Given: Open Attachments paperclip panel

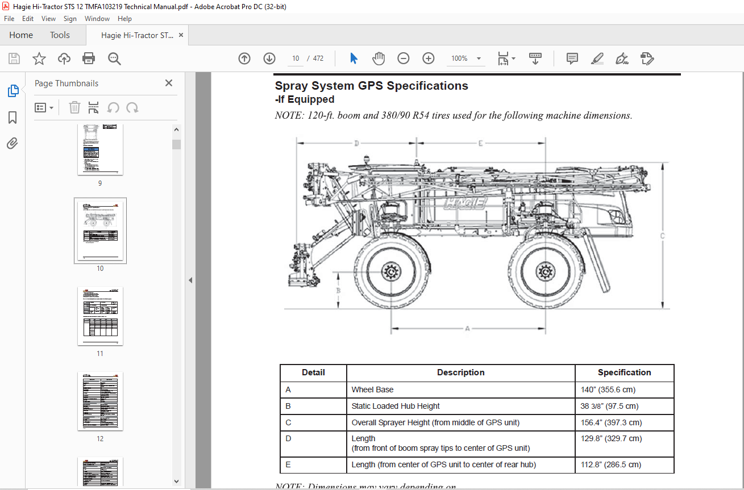Looking at the screenshot, I should coord(13,144).
